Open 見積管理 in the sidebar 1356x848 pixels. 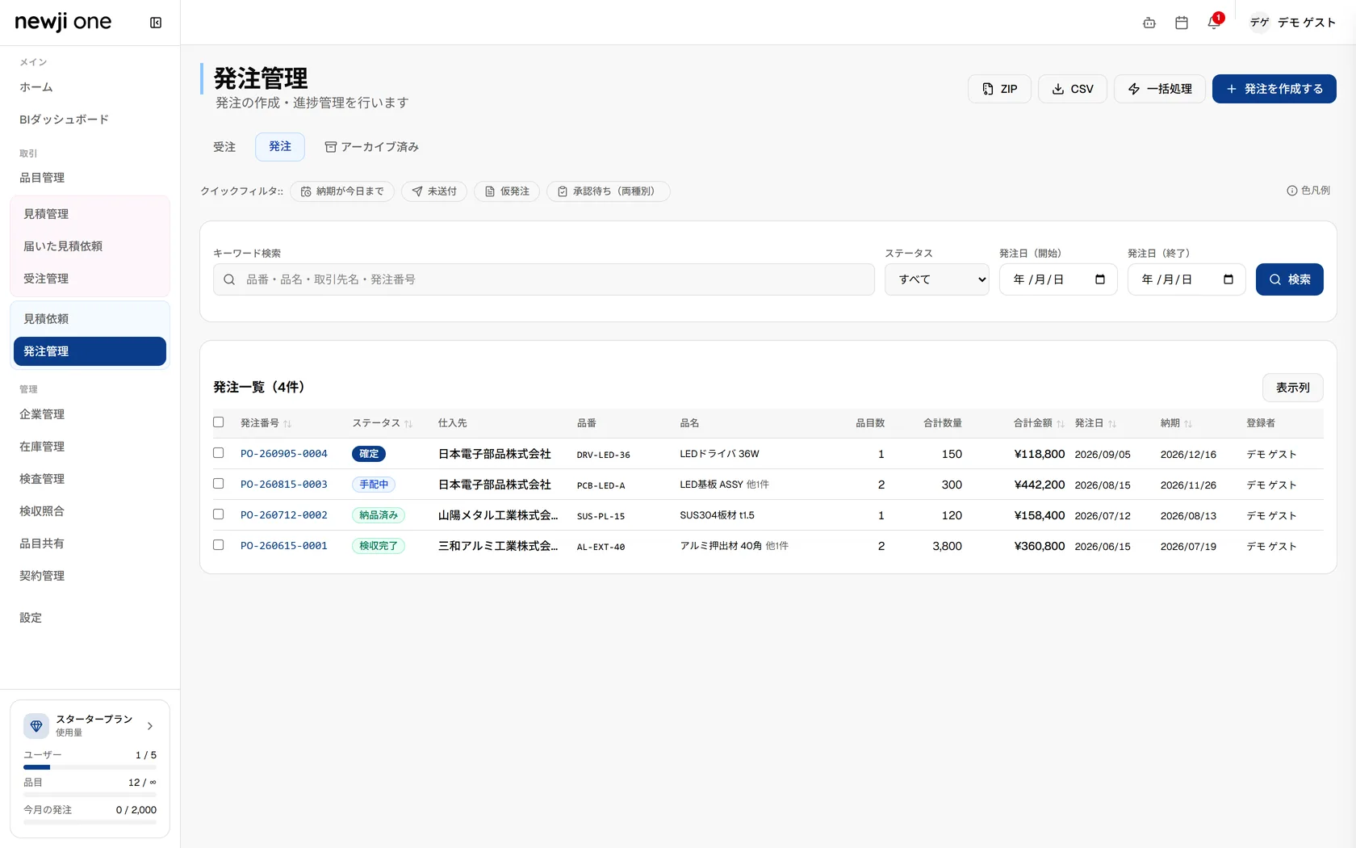click(x=90, y=214)
